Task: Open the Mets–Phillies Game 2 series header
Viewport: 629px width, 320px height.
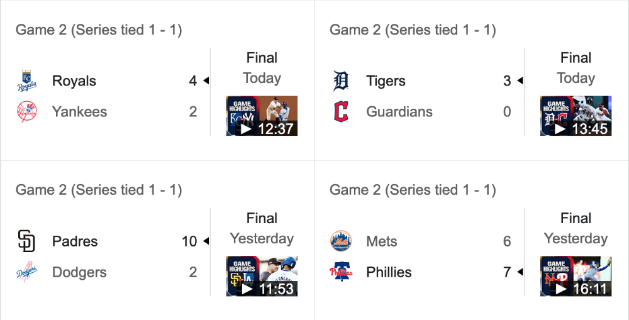Action: point(413,190)
